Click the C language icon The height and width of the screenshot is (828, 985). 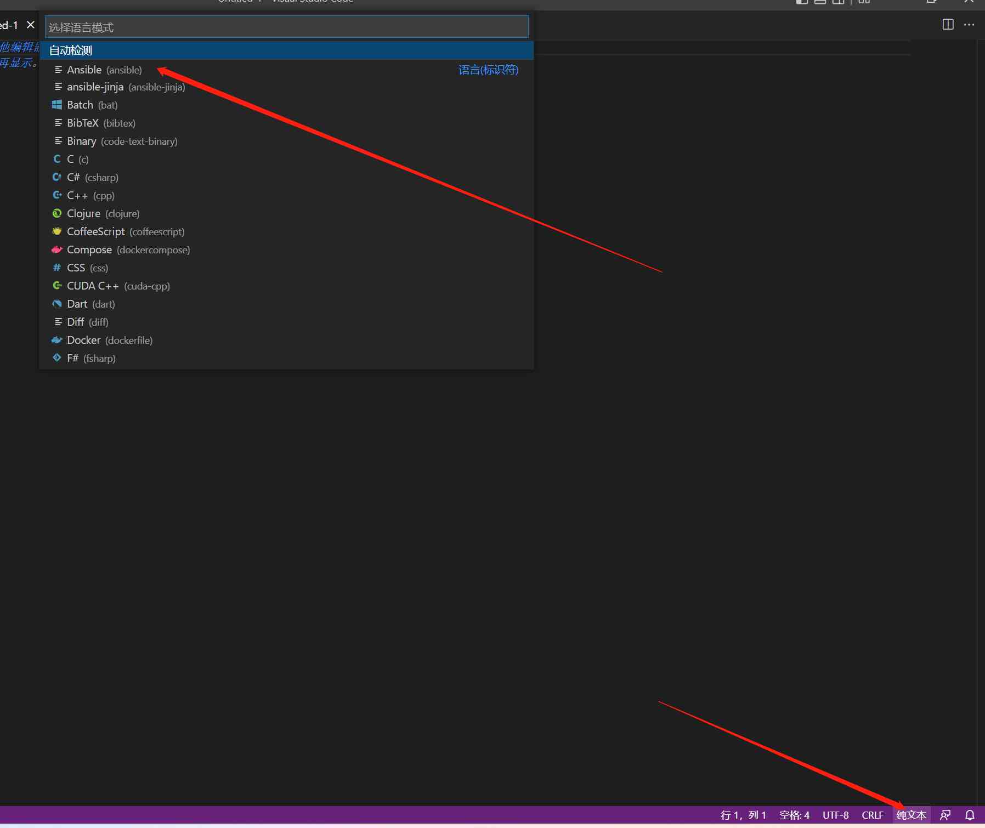pos(57,159)
